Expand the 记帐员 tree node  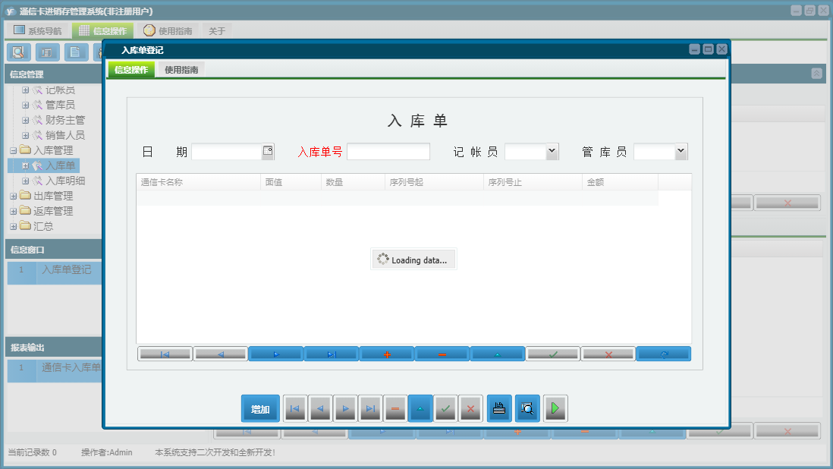[x=25, y=90]
